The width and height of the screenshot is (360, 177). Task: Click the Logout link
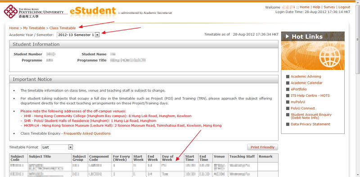[344, 7]
